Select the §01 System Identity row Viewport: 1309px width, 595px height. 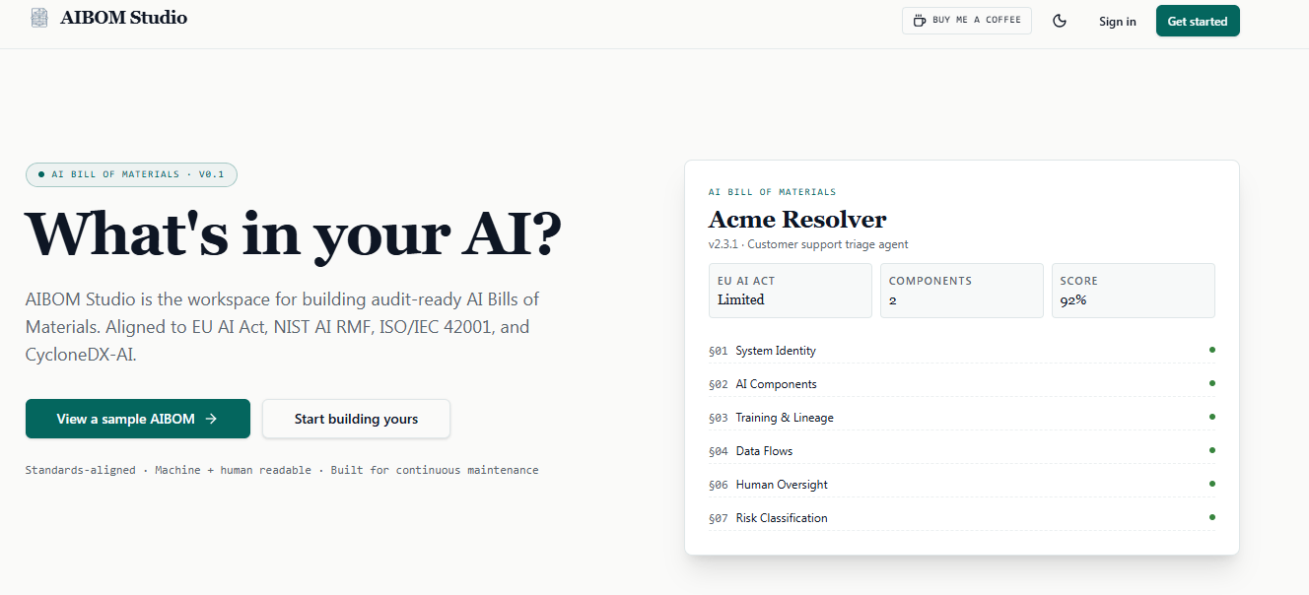[x=962, y=351]
